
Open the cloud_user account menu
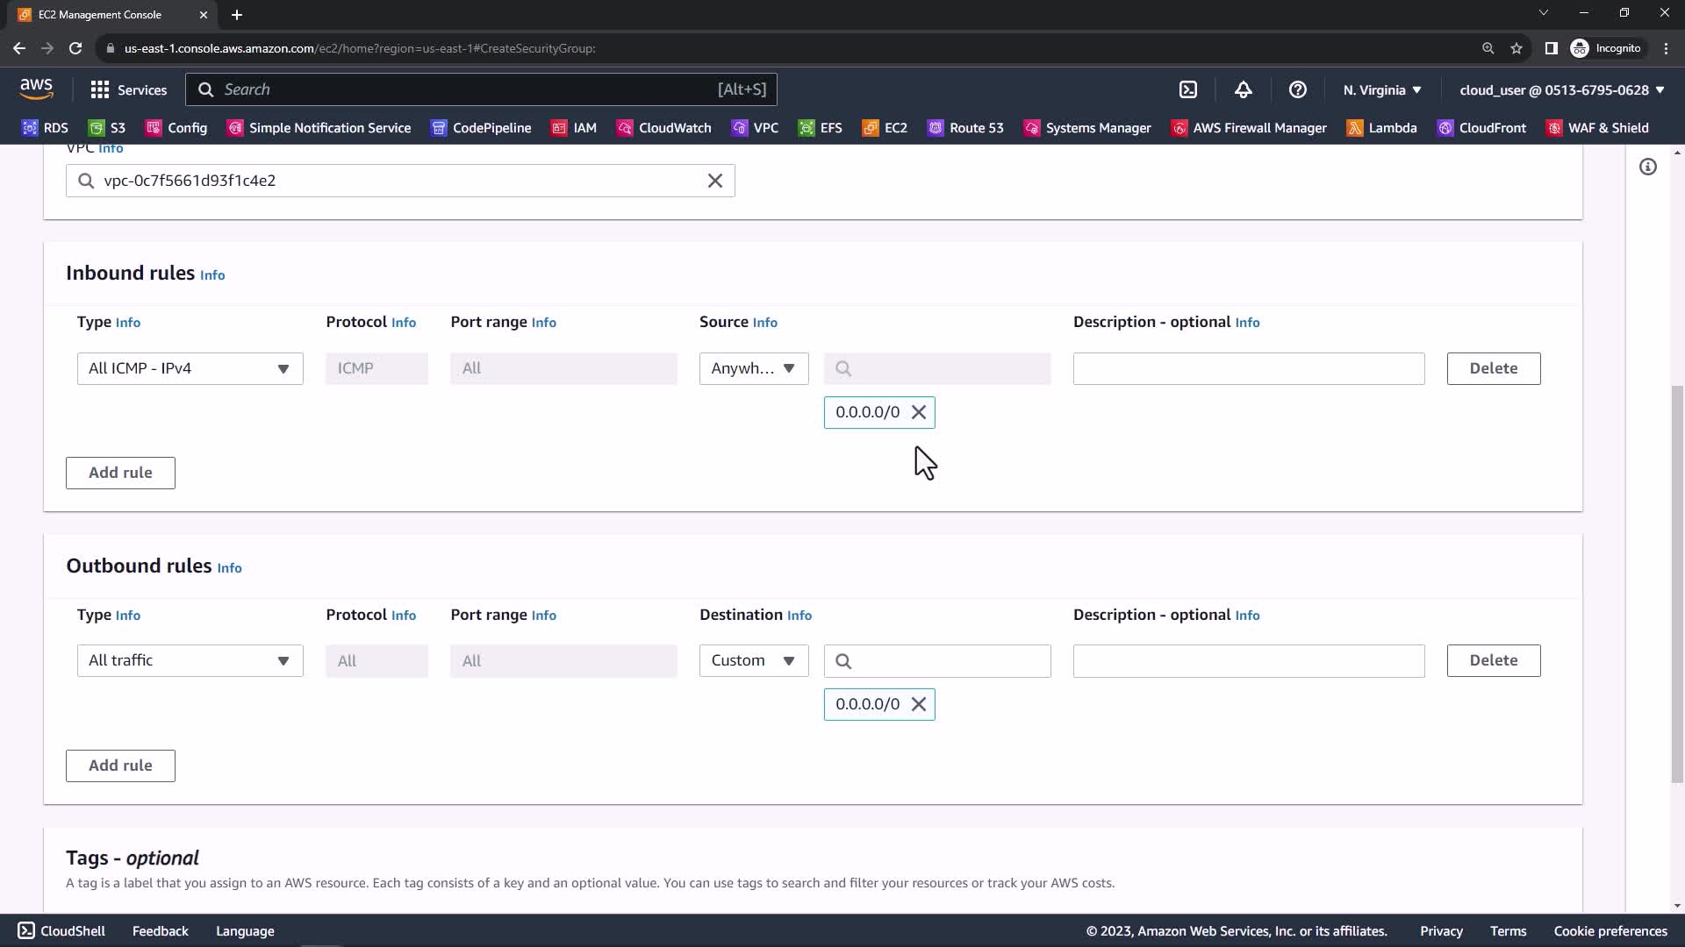click(x=1561, y=89)
